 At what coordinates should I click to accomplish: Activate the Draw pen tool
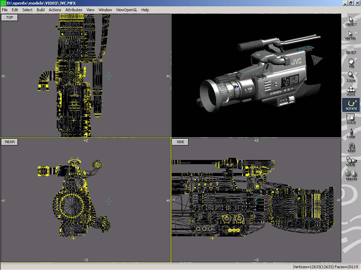(351, 133)
